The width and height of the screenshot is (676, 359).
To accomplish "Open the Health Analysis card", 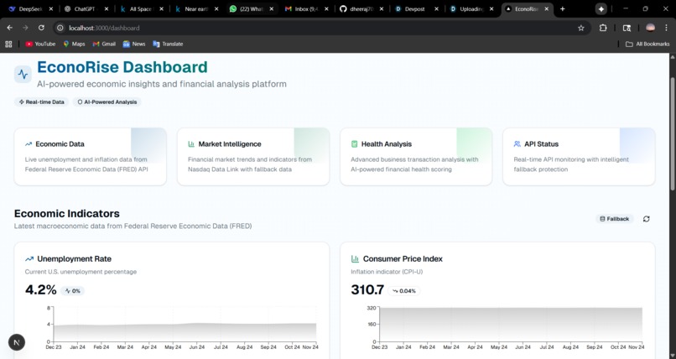I will (416, 157).
